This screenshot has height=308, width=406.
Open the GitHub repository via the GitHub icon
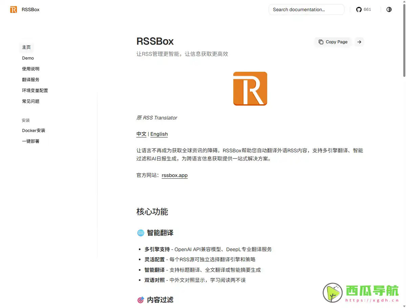359,9
